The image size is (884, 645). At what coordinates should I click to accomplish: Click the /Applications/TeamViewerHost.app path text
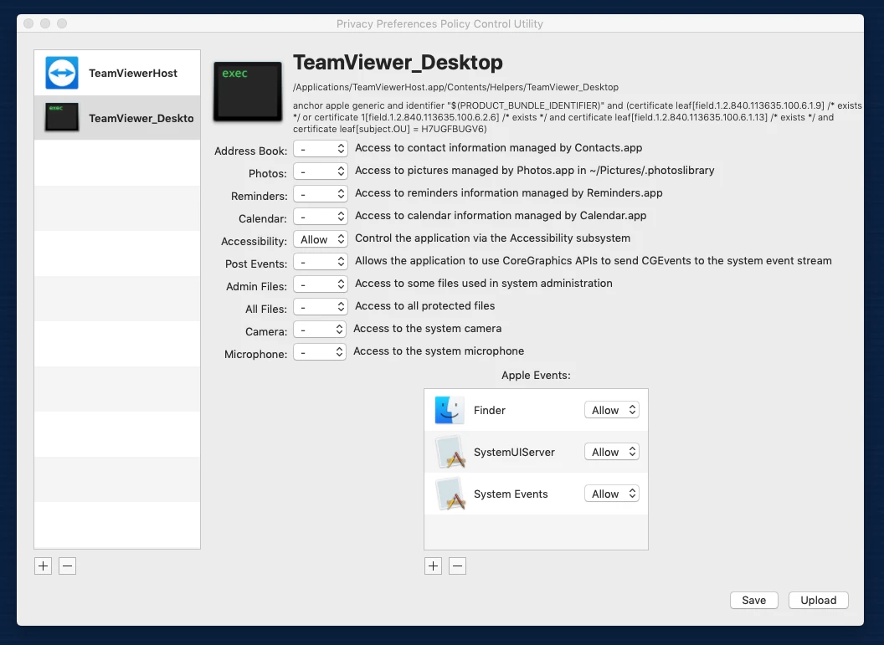click(455, 87)
